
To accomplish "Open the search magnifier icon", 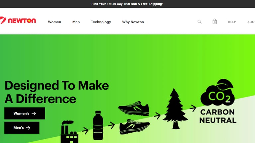I will pyautogui.click(x=199, y=22).
